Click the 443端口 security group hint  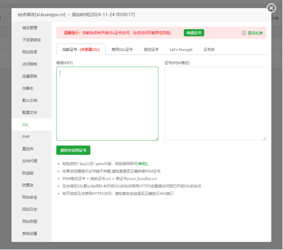118,194
